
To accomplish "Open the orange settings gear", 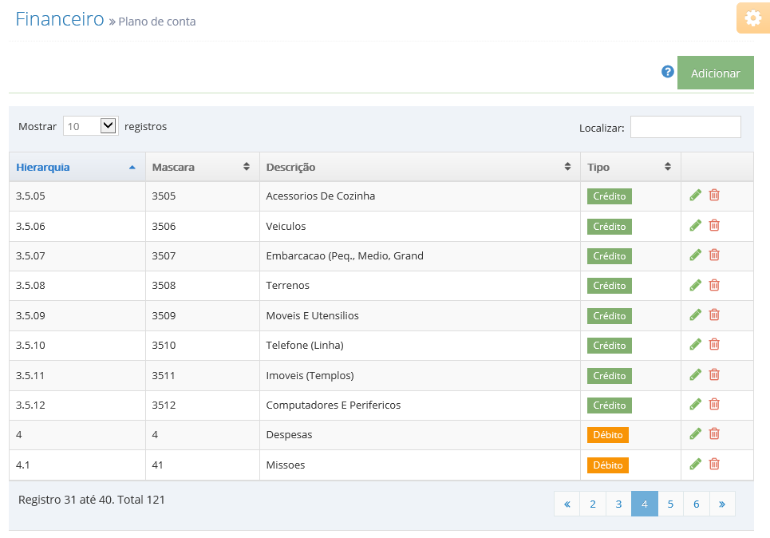I will click(752, 18).
